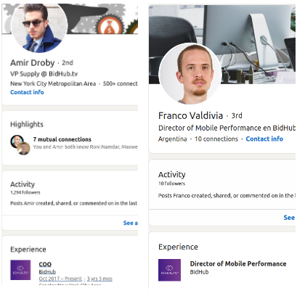Click Amir Droby's profile photo

[39, 27]
